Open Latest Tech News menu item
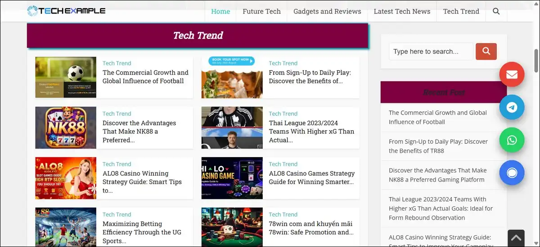Screen dimensions: 540x247 click(x=402, y=11)
